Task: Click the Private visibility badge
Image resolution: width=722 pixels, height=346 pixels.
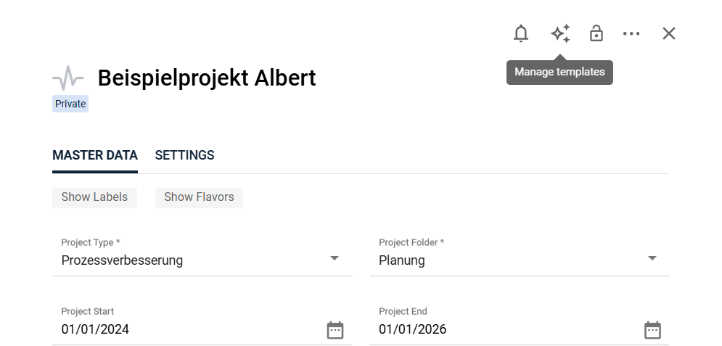Action: pyautogui.click(x=70, y=104)
